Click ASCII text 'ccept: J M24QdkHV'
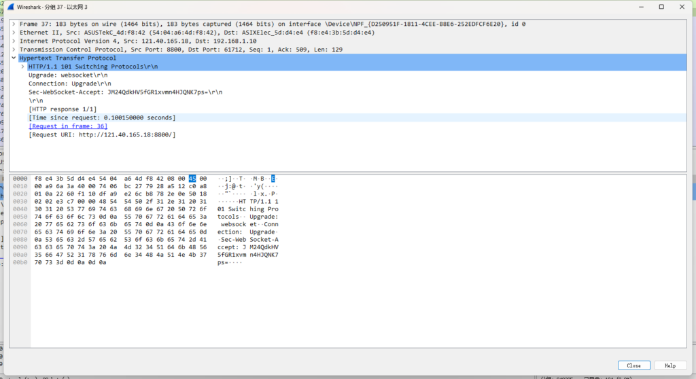 [x=247, y=247]
